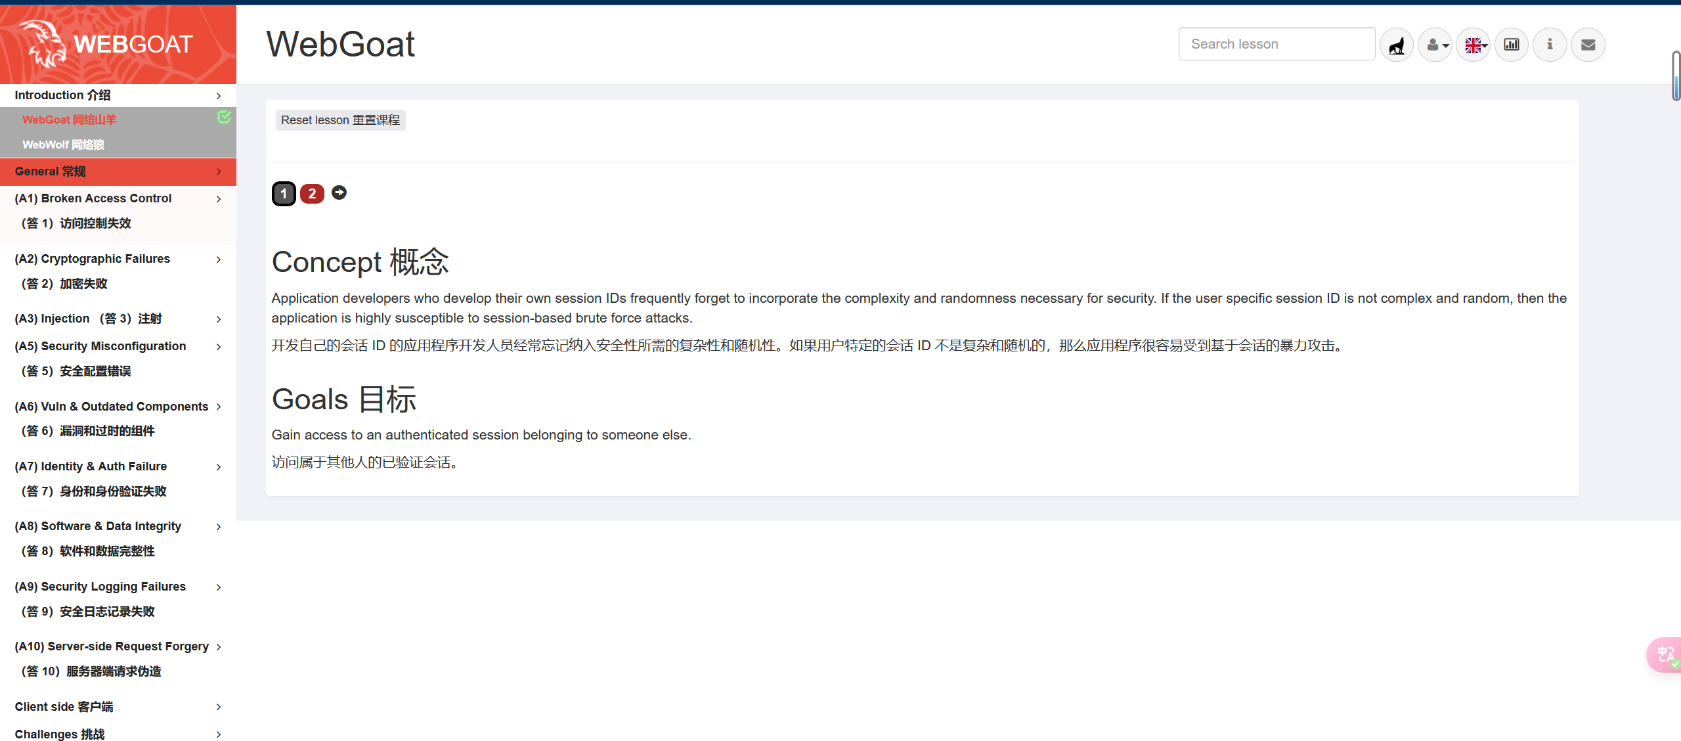Screen dimensions: 1681x741
Task: Open WebWolf via the wolf icon
Action: [1397, 45]
